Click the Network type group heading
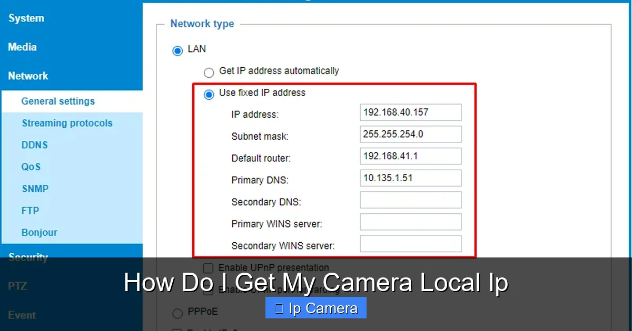The width and height of the screenshot is (632, 331). click(x=202, y=24)
